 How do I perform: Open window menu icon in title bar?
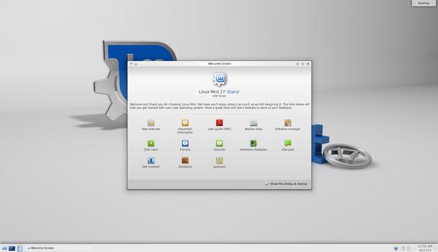coord(131,64)
